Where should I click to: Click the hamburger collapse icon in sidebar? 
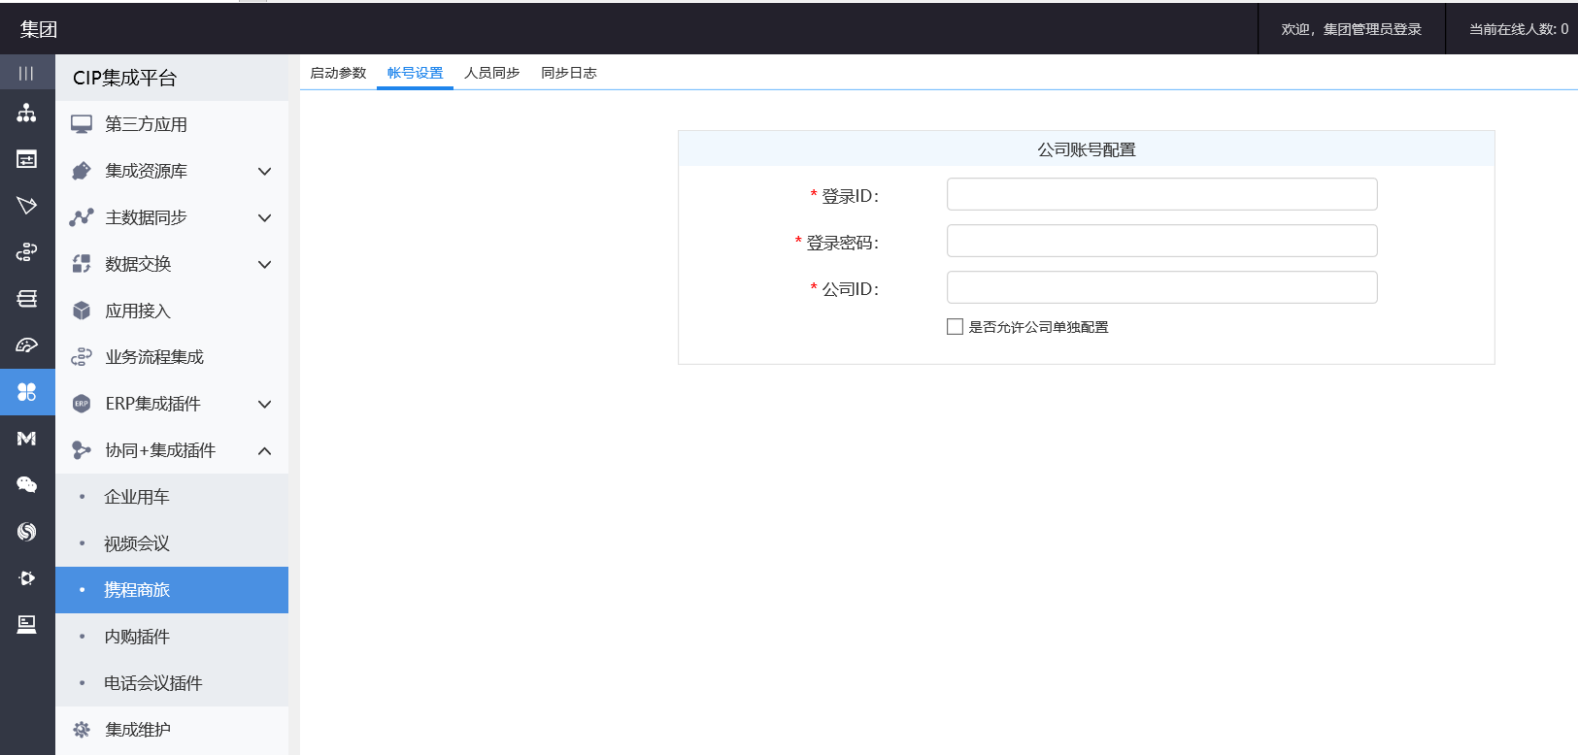(x=26, y=73)
